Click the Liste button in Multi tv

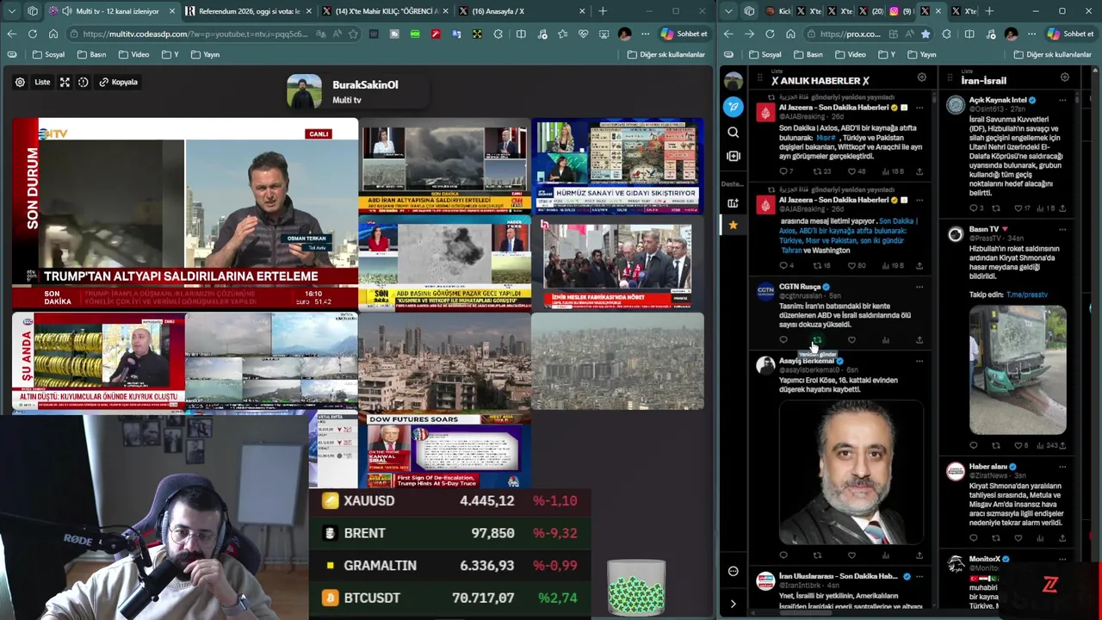pos(42,82)
